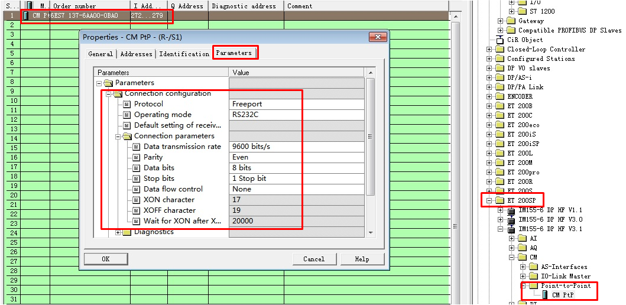
Task: Change Data flow control value None
Action: coord(297,189)
